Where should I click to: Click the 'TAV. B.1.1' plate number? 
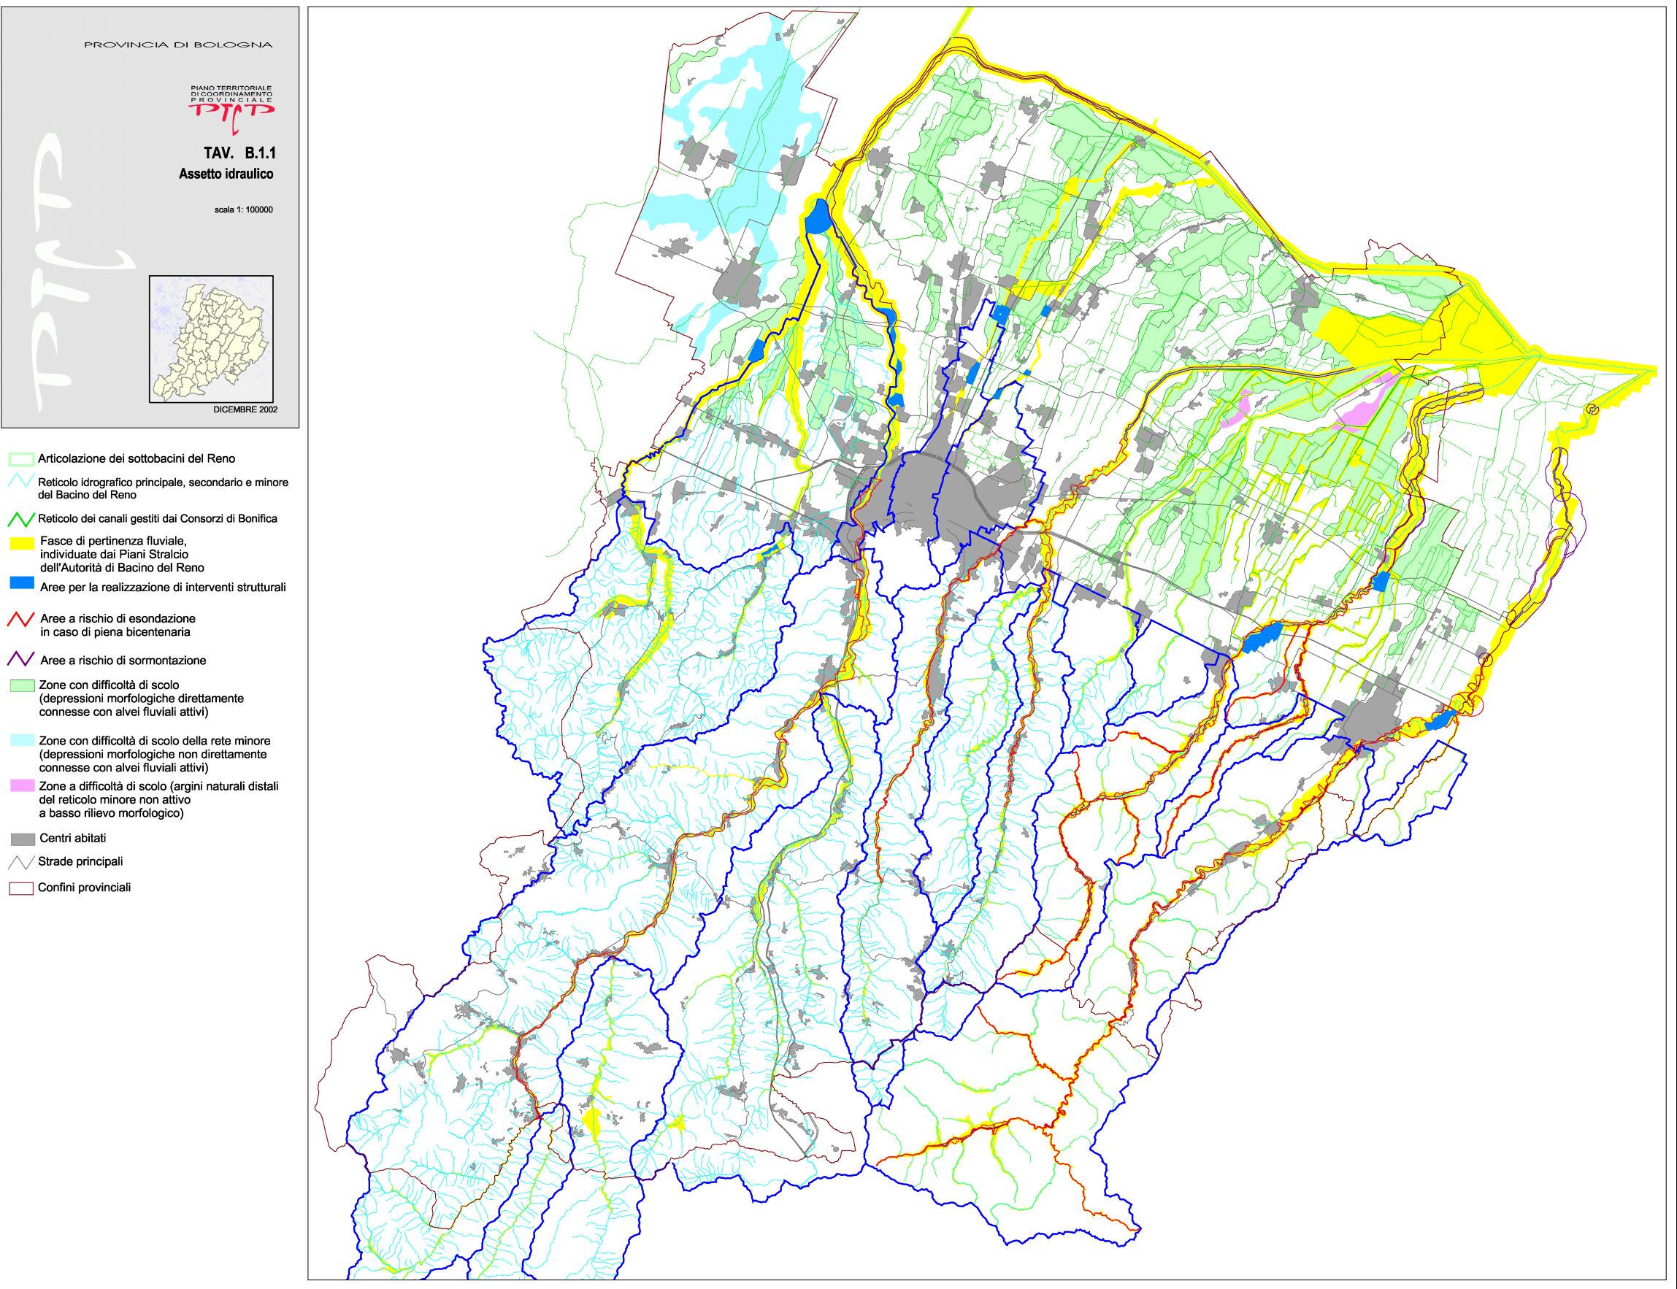tap(239, 154)
